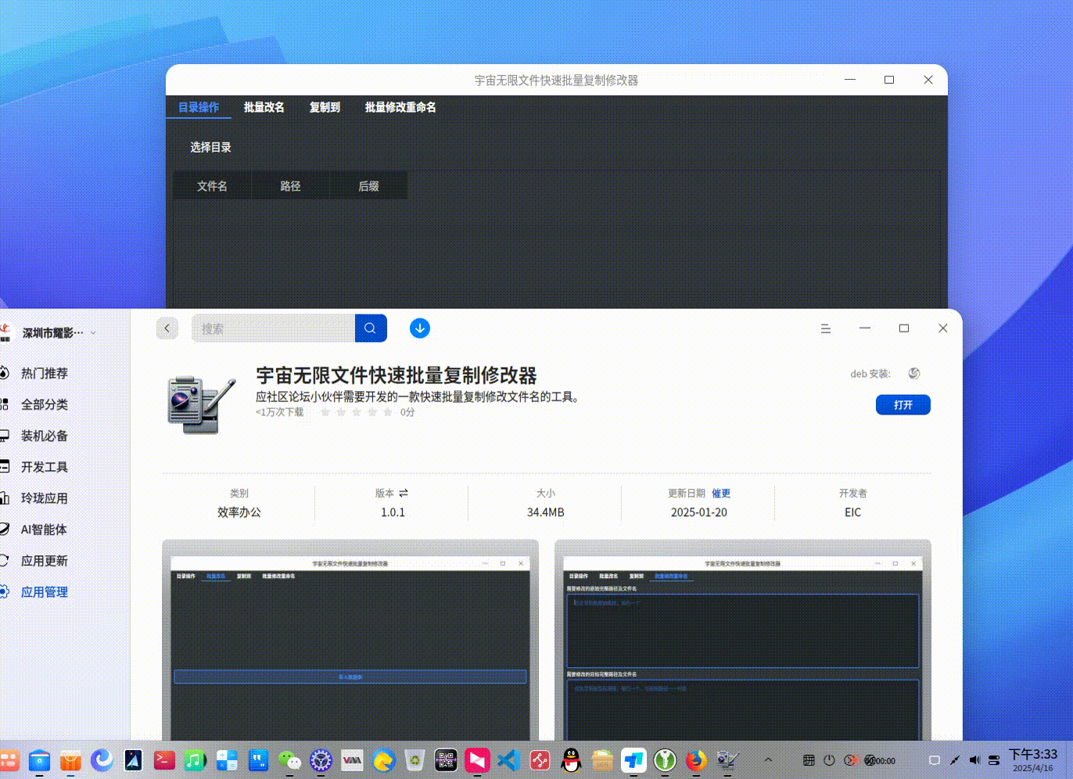
Task: Click the power button tray icon
Action: (829, 760)
